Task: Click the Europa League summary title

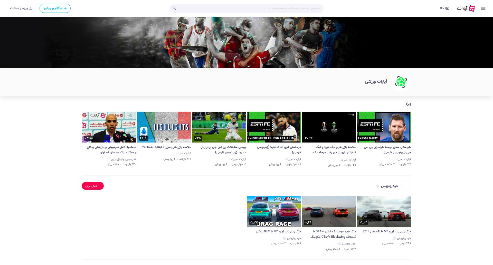Action: click(335, 150)
